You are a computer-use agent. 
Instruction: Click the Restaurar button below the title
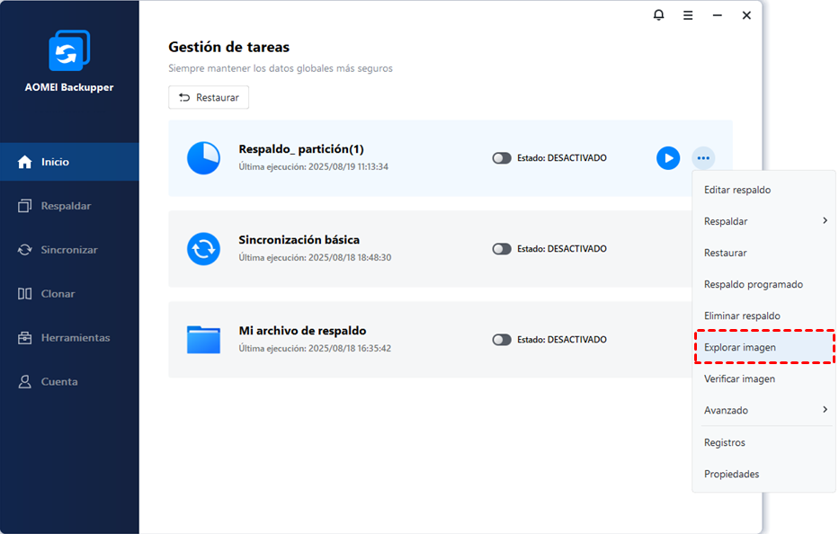[209, 97]
